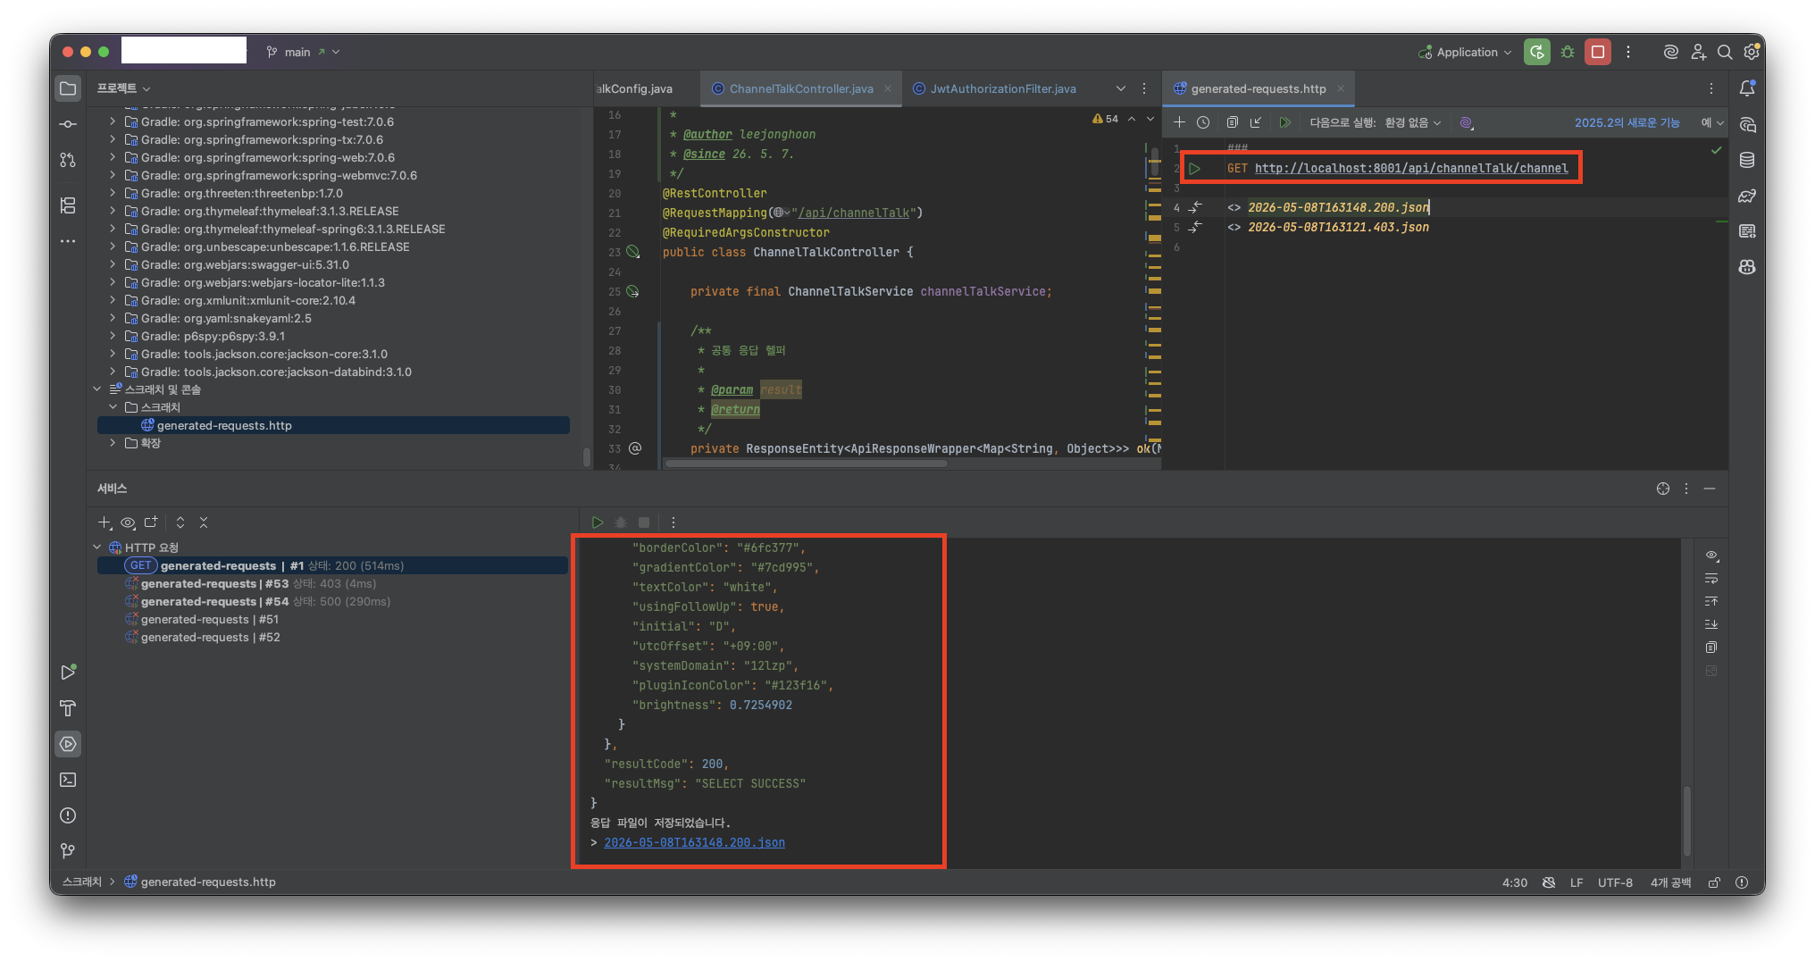Open IDE settings gear
The image size is (1815, 961).
[1752, 52]
